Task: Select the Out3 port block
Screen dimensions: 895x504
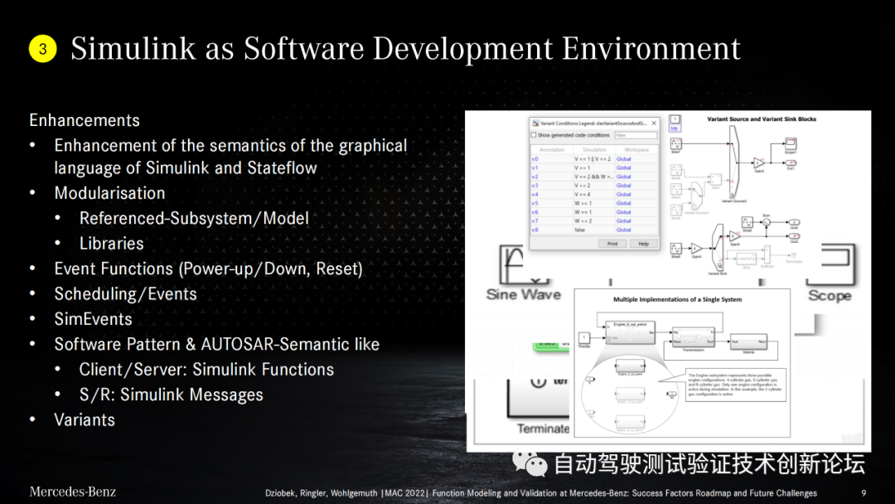Action: tap(795, 235)
